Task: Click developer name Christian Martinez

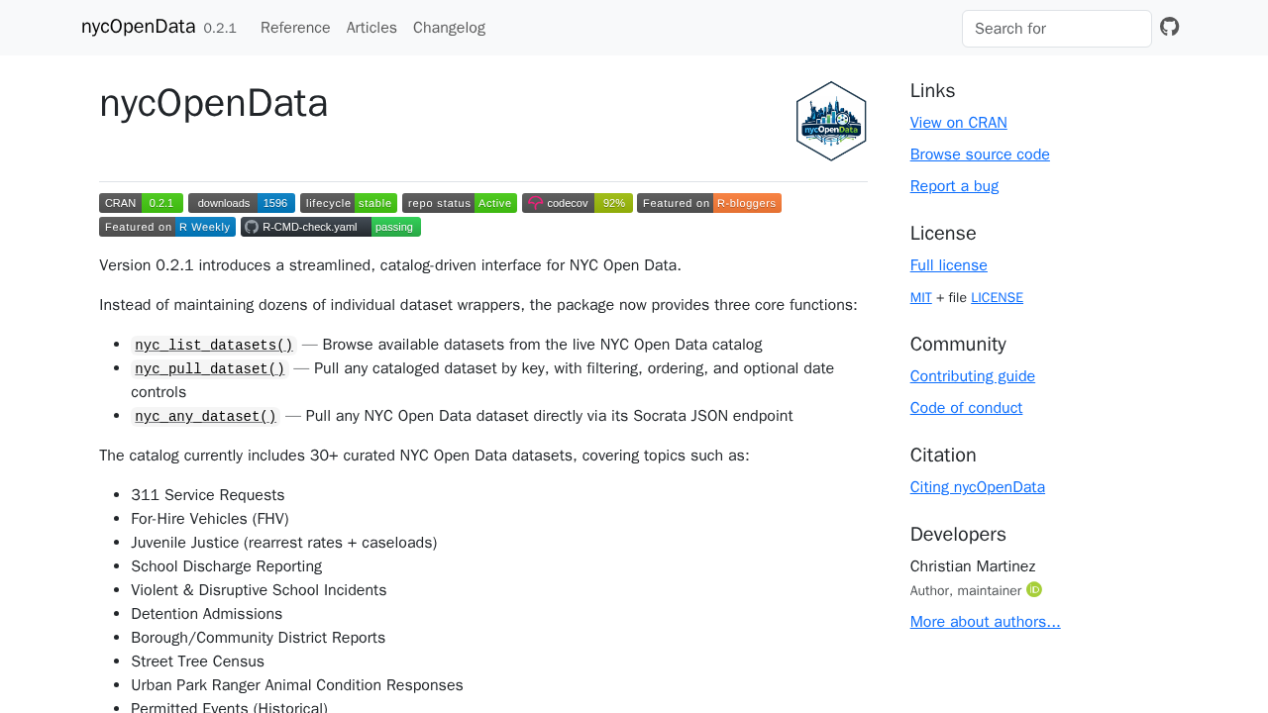Action: pos(973,566)
